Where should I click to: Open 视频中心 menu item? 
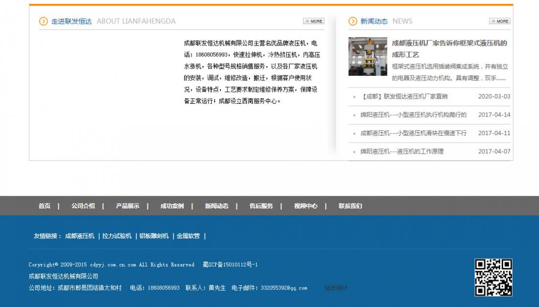pos(306,206)
